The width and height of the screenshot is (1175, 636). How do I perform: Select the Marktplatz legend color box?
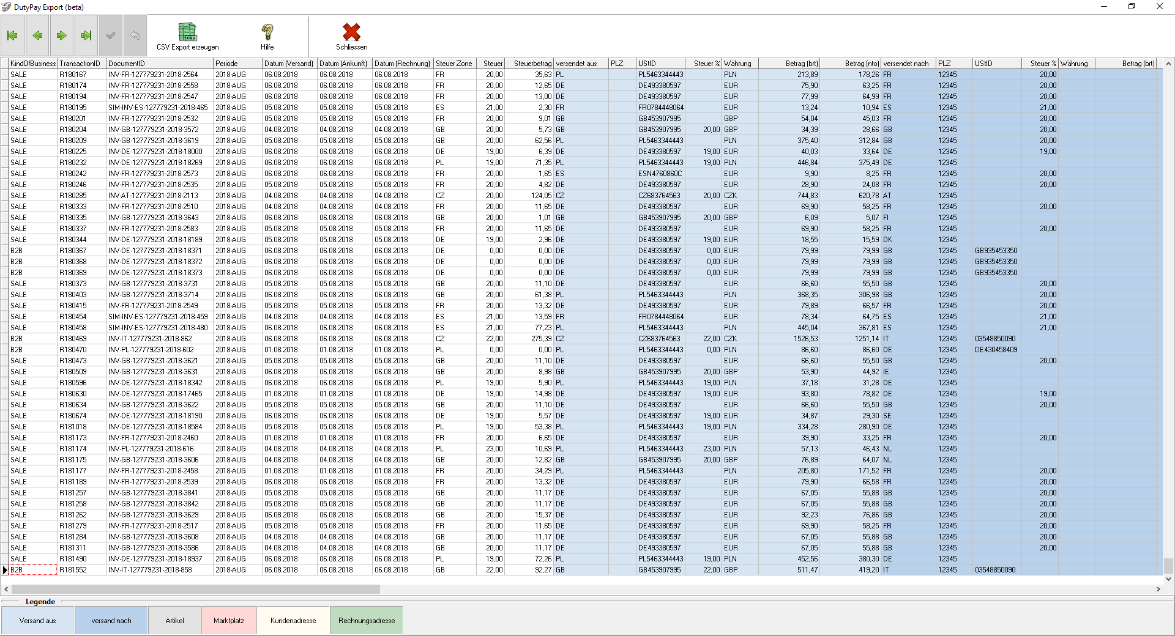coord(229,621)
